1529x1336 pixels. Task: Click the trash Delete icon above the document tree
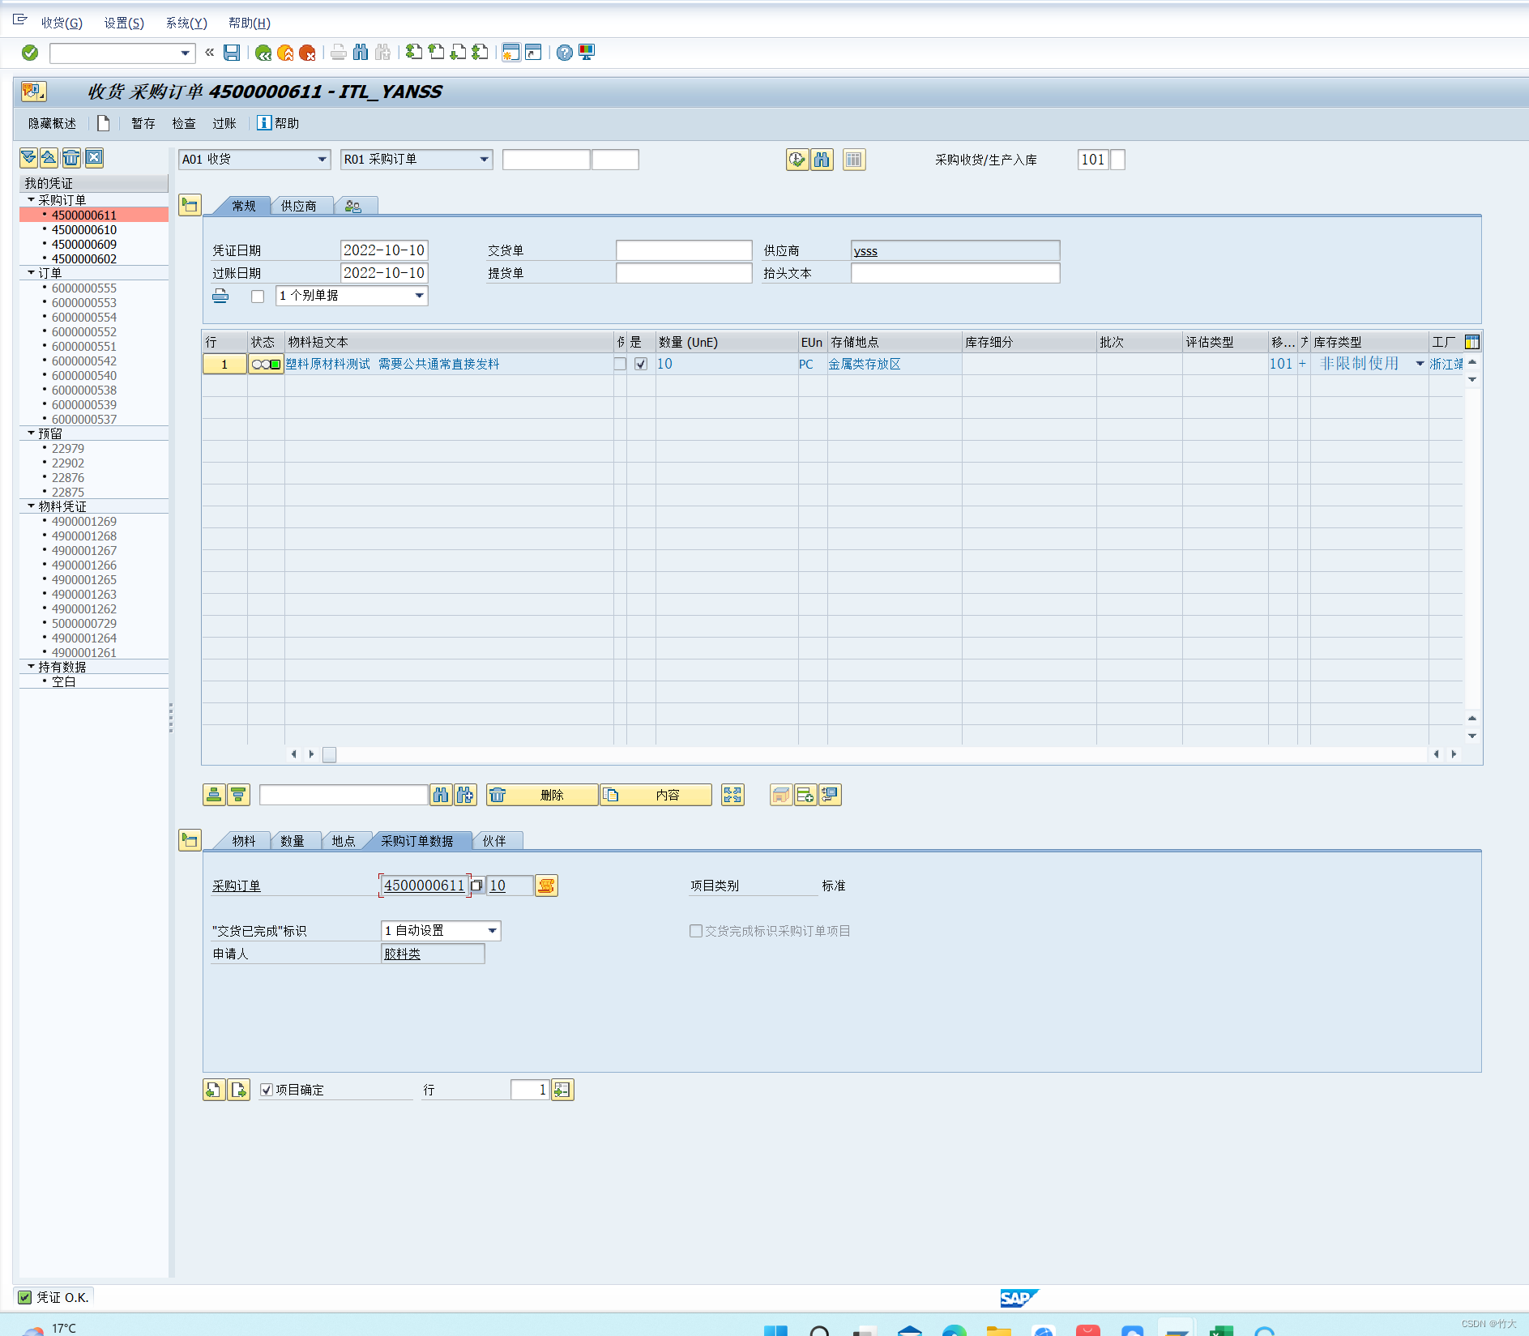coord(72,158)
